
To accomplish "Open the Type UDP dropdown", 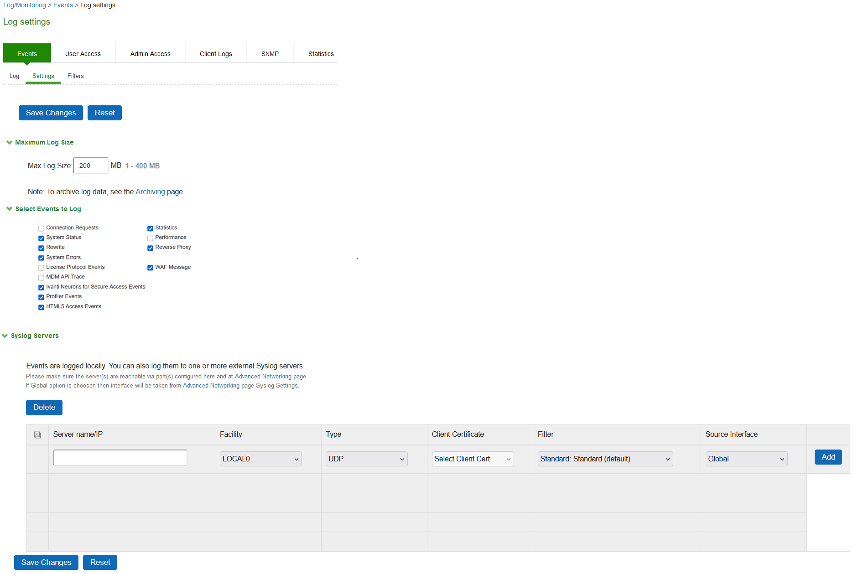I will 367,459.
